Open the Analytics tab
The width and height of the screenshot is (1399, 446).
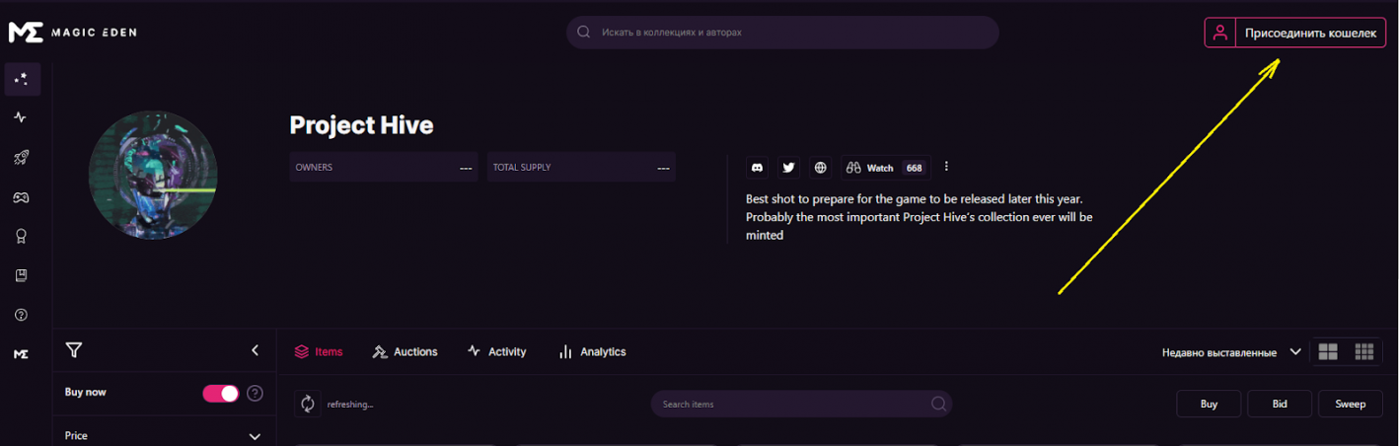(592, 351)
